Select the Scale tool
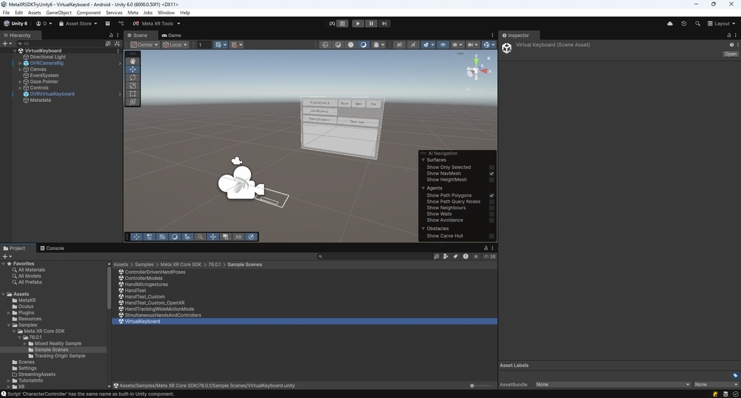The width and height of the screenshot is (741, 398). (x=133, y=86)
